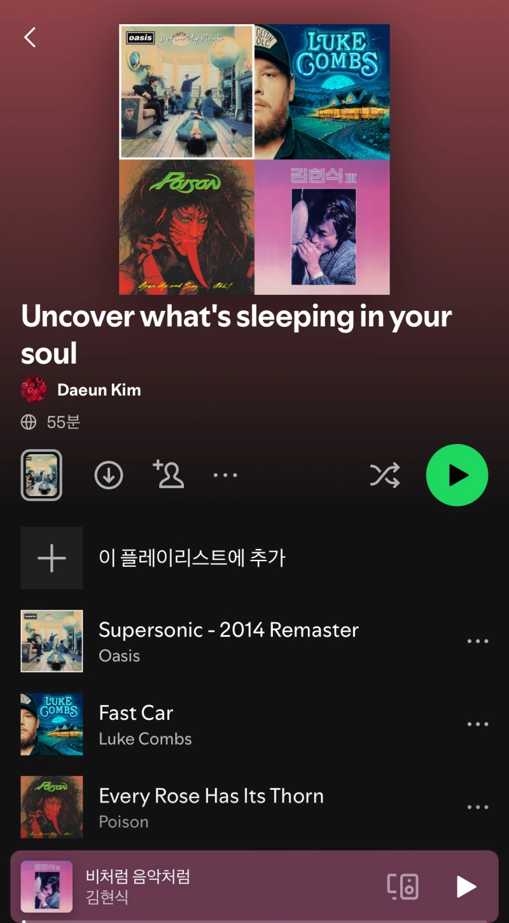The width and height of the screenshot is (509, 923).
Task: Open the playlist cover collage image
Action: pos(254,159)
